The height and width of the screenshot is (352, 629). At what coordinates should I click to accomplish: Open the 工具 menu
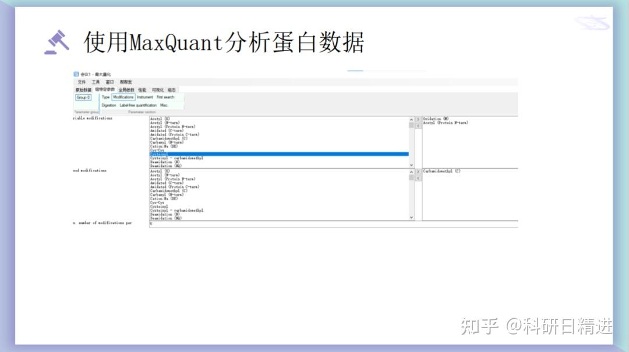click(96, 82)
